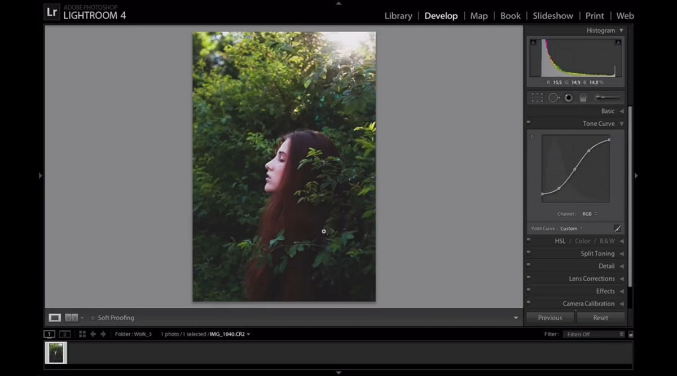Toggle Detail panel on/off switch
Image resolution: width=677 pixels, height=376 pixels.
pyautogui.click(x=529, y=265)
